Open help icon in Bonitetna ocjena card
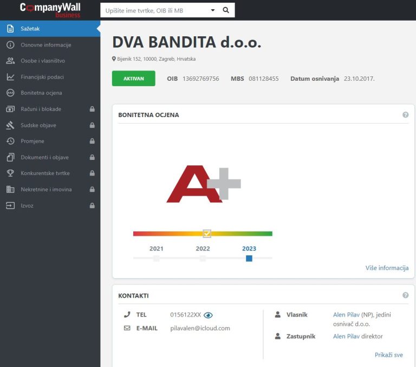 [x=405, y=115]
